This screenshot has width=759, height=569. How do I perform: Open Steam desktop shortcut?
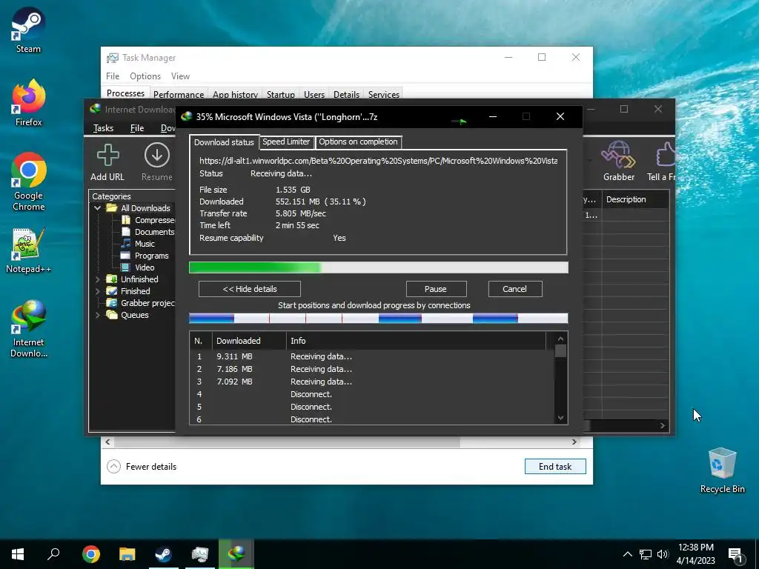[x=28, y=30]
